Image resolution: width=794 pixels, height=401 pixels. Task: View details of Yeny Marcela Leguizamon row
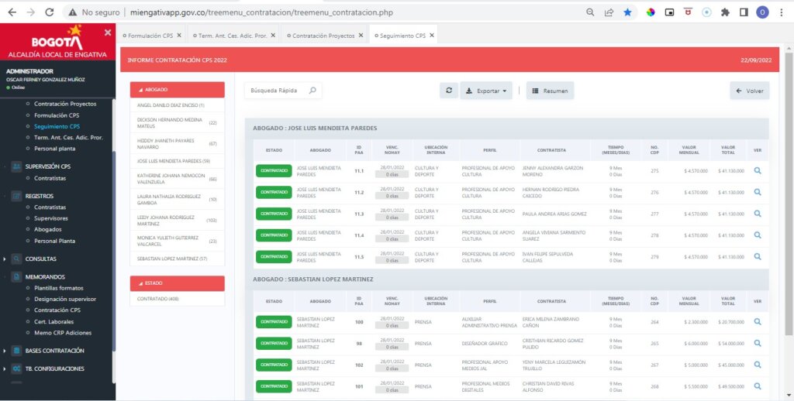[x=758, y=365]
